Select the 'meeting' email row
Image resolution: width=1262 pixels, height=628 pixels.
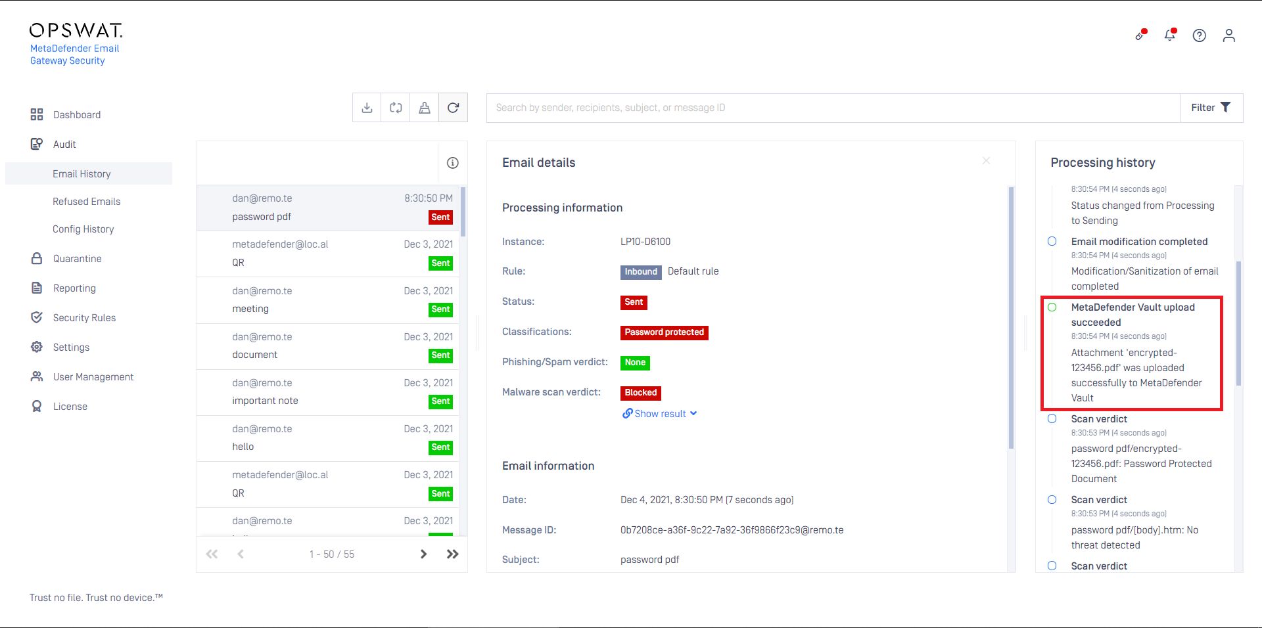[x=328, y=300]
